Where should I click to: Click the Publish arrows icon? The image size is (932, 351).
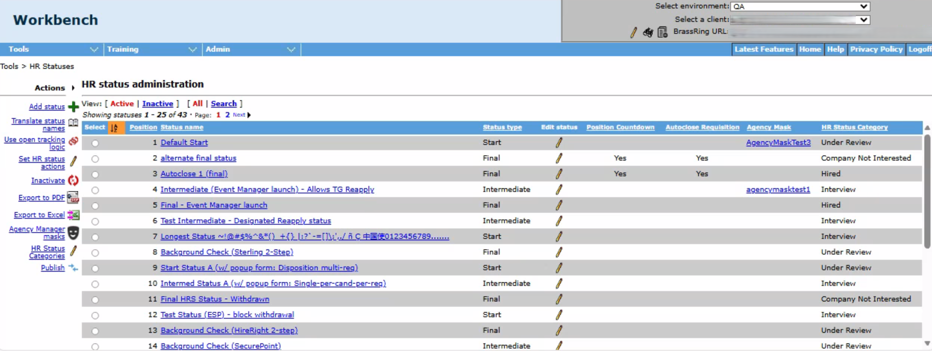tap(73, 268)
